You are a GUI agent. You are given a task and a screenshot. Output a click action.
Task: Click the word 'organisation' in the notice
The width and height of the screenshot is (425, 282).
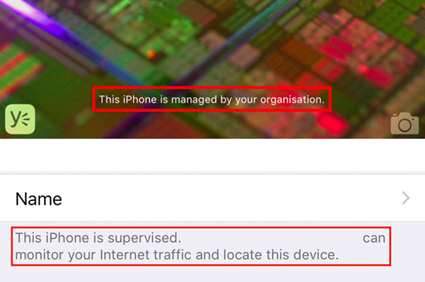[292, 100]
